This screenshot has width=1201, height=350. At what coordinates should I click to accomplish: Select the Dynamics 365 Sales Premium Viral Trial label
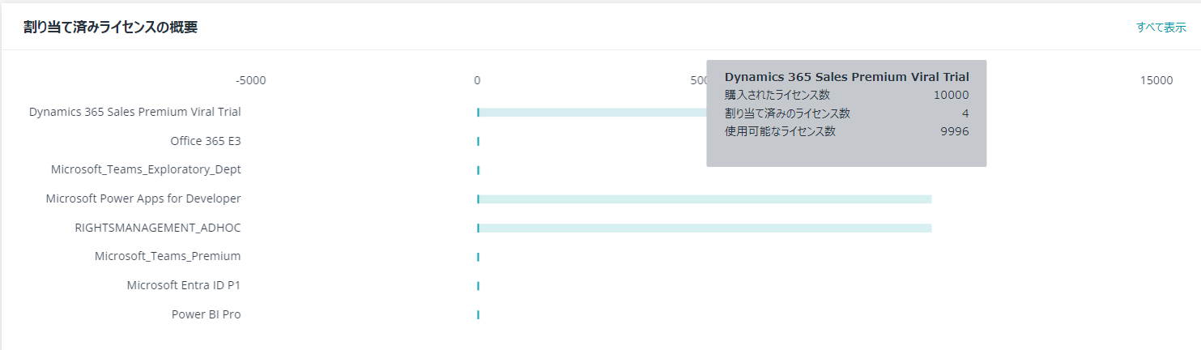pos(135,112)
